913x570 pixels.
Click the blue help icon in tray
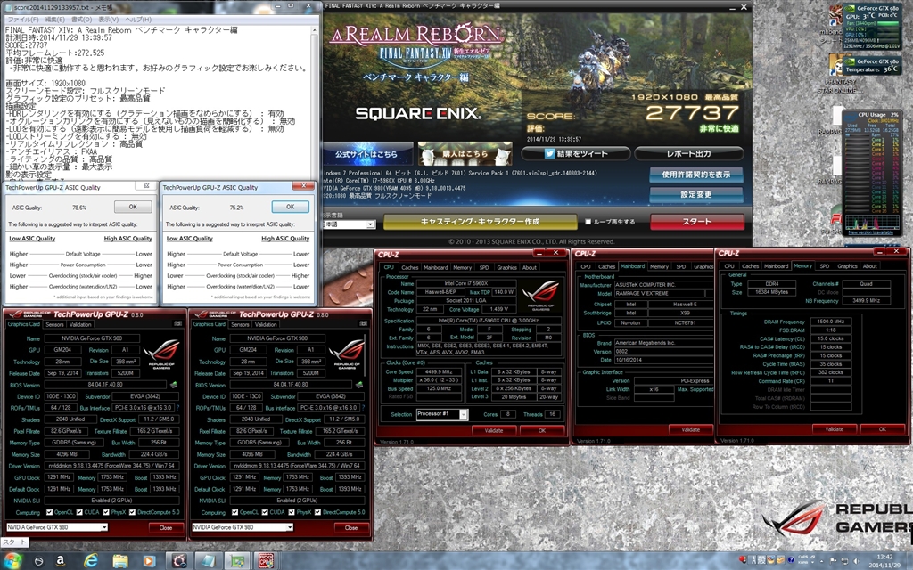(791, 560)
